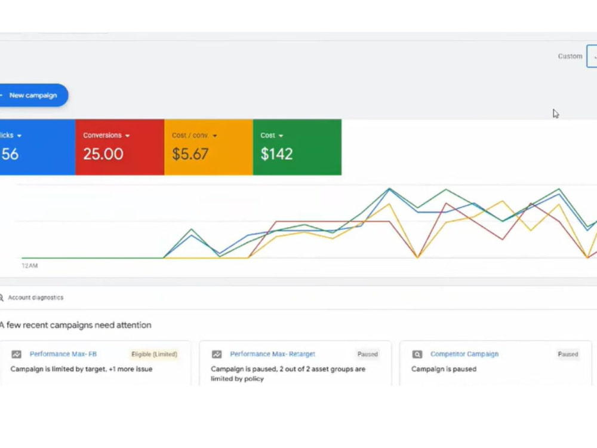The height and width of the screenshot is (448, 597).
Task: Click the Competitor Campaign search icon
Action: pos(417,354)
